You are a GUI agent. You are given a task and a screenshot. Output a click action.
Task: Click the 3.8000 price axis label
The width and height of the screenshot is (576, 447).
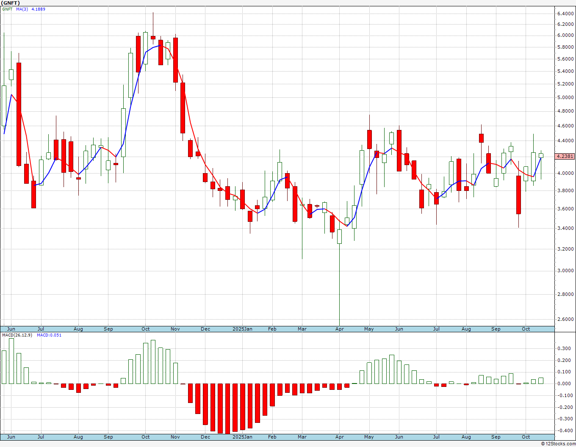point(565,190)
